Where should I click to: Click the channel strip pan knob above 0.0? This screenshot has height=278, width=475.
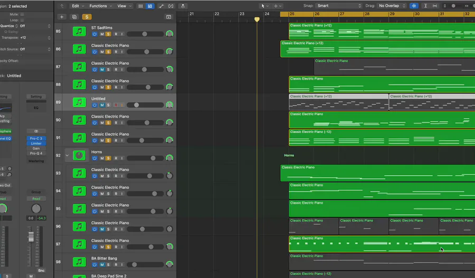tap(36, 209)
